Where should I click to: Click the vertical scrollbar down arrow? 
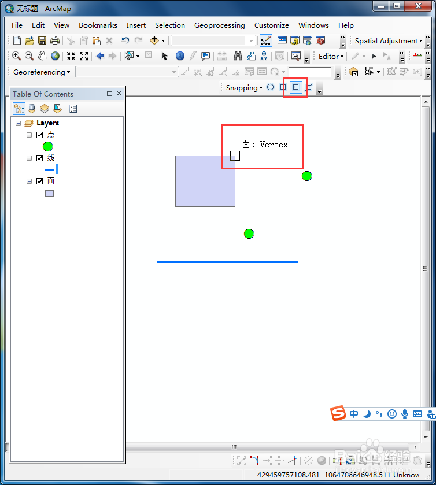(426, 437)
